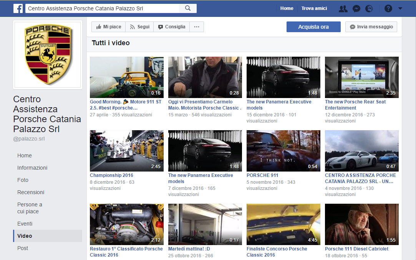Image resolution: width=416 pixels, height=260 pixels.
Task: Open The new Porsche Rear Seat Entertainment link
Action: (355, 105)
